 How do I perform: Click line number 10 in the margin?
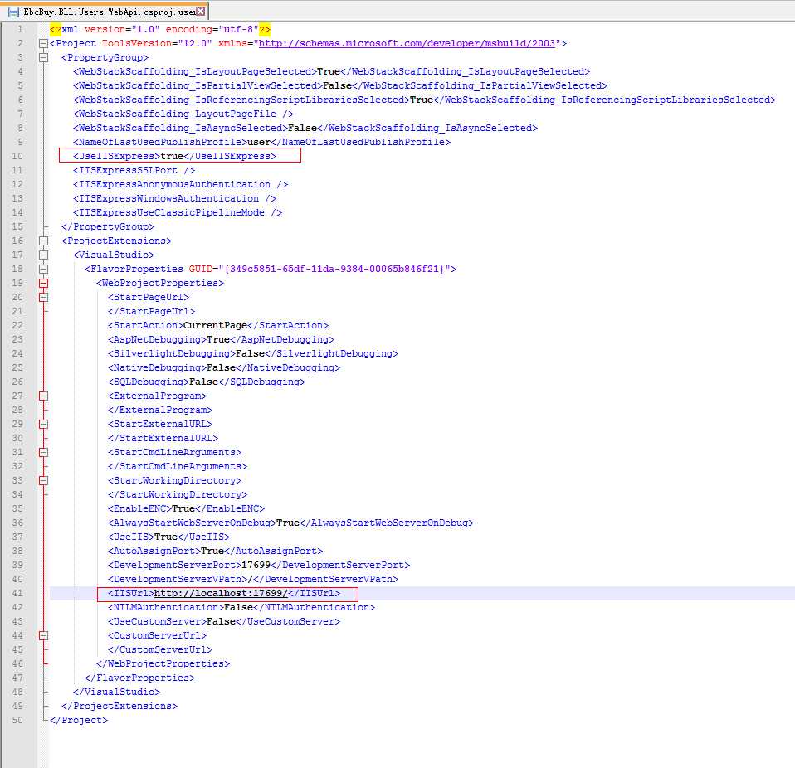point(17,156)
